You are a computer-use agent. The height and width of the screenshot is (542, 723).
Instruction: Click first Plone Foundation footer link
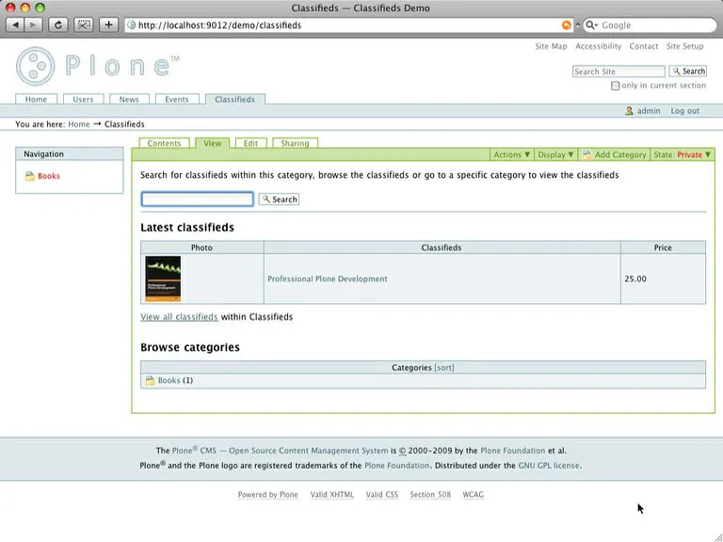tap(513, 451)
